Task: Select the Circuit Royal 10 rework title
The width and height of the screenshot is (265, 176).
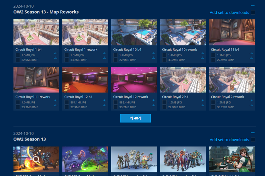Action: (180, 49)
